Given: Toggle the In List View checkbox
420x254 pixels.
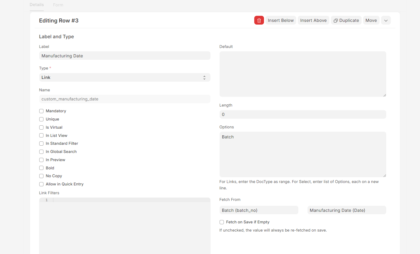Looking at the screenshot, I should pos(41,135).
